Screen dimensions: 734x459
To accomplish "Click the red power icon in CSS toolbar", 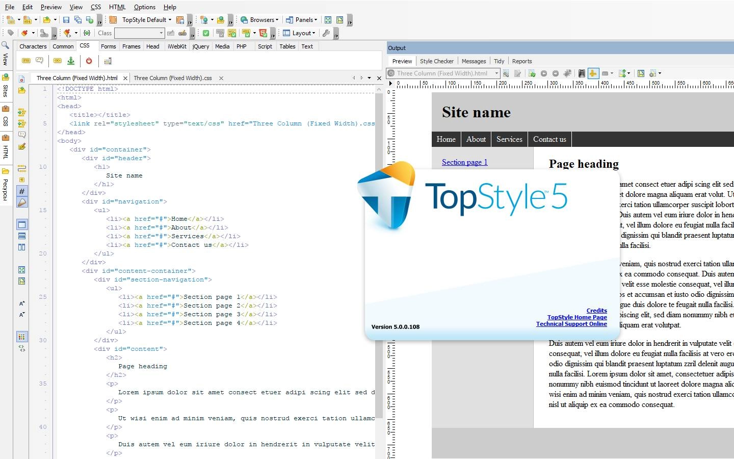I will click(89, 61).
